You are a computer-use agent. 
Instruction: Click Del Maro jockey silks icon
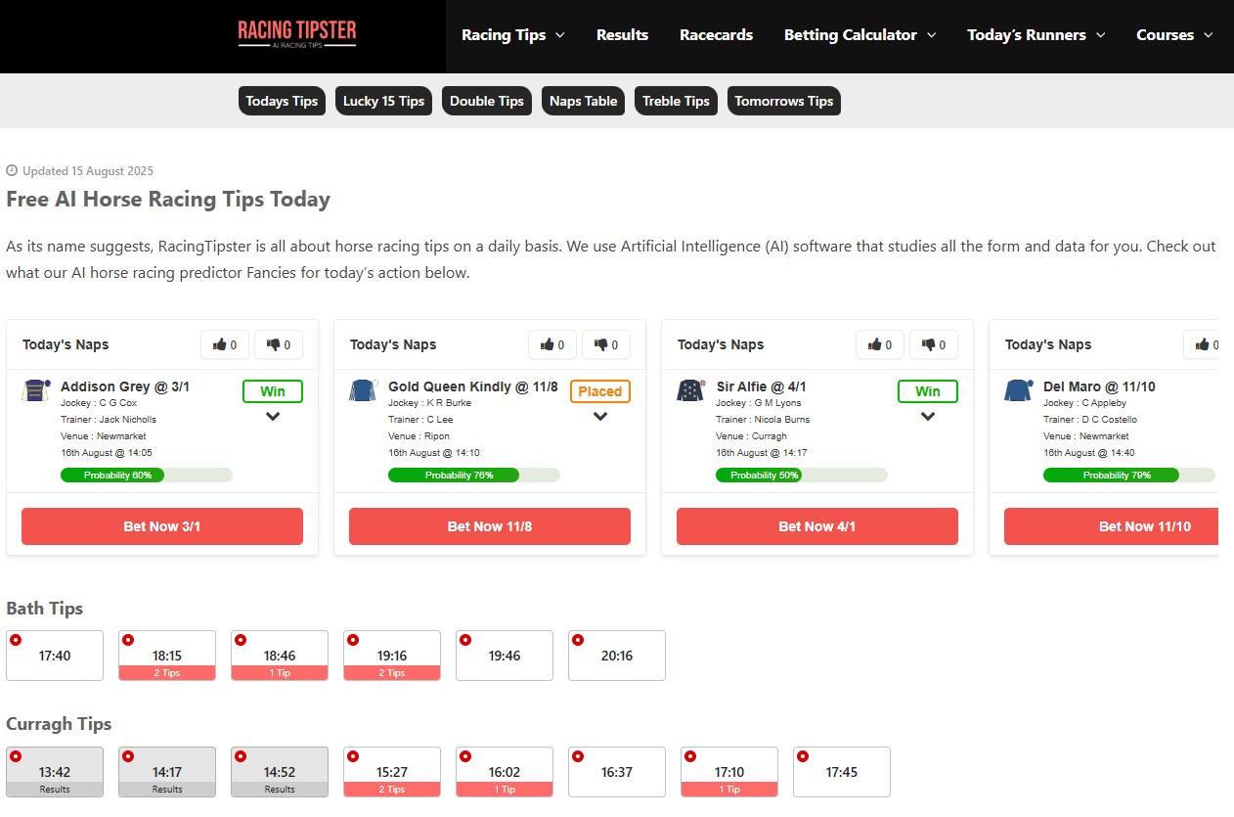[1018, 391]
